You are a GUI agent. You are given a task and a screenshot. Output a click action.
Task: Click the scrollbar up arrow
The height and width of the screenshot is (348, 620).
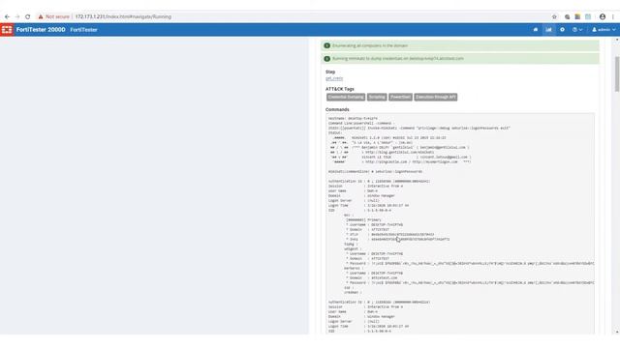[x=616, y=41]
